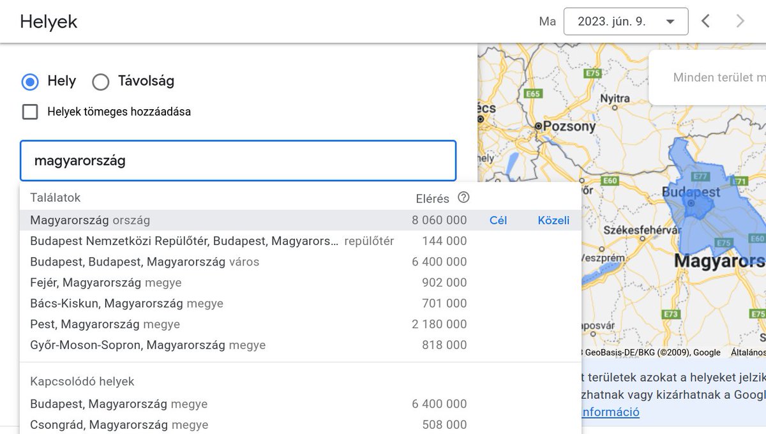Click the Találatok section header
The image size is (766, 434).
pos(56,198)
